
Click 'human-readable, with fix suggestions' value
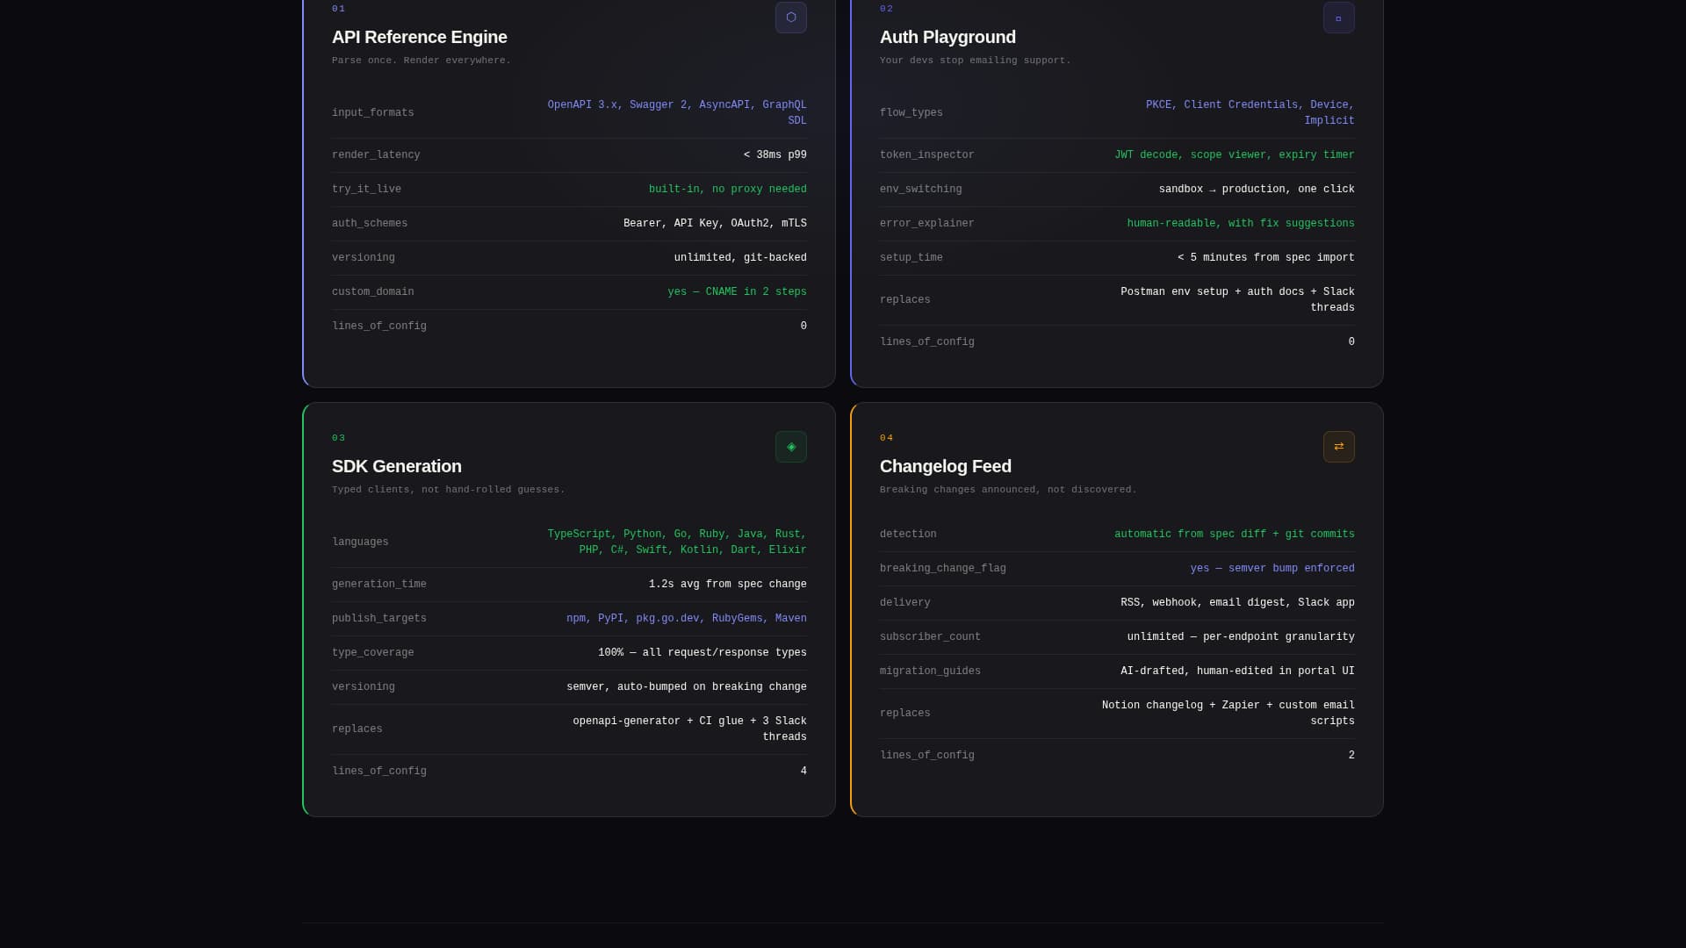[1240, 224]
